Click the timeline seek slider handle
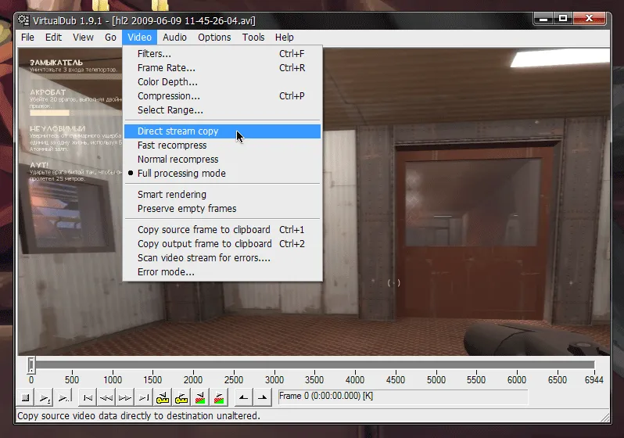The height and width of the screenshot is (438, 624). [31, 365]
